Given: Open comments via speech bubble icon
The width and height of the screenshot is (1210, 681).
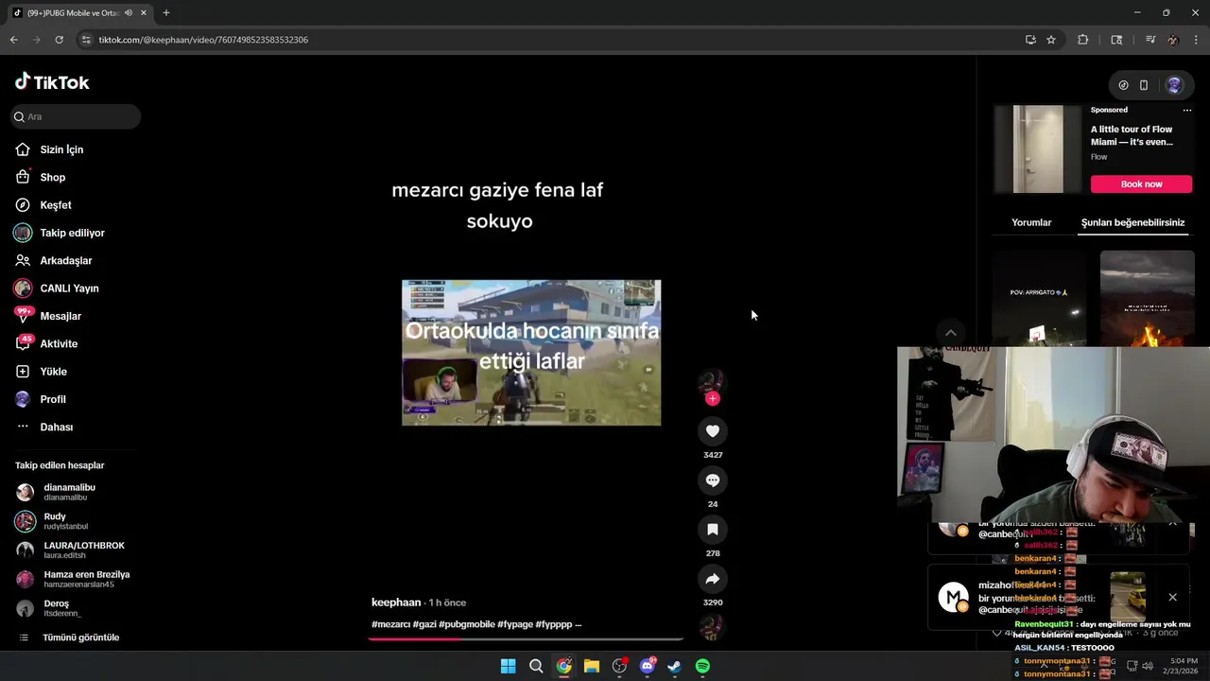Looking at the screenshot, I should (713, 480).
